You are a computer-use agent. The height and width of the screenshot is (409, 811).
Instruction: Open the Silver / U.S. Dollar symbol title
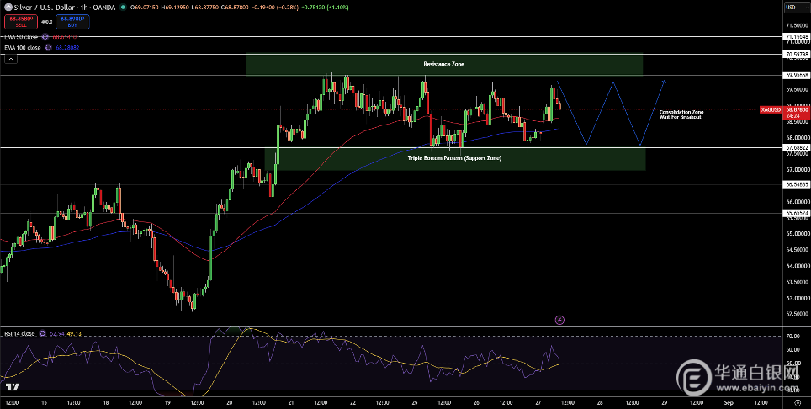[65, 8]
